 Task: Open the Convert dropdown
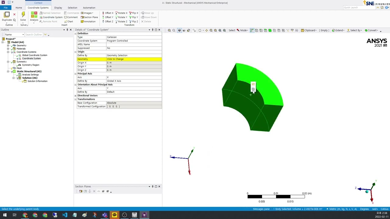click(x=372, y=30)
